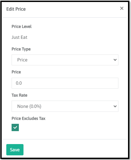The height and width of the screenshot is (160, 131).
Task: Open the Tax Rate dropdown
Action: [65, 106]
